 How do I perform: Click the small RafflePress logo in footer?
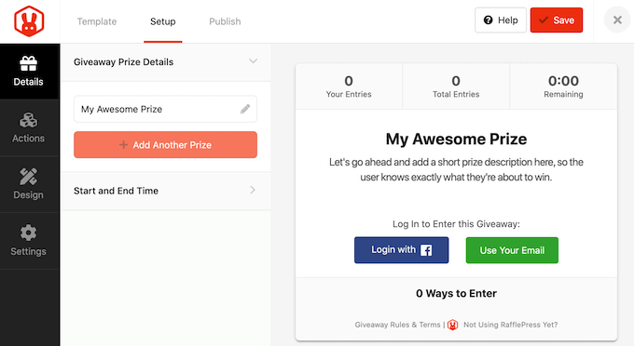(452, 325)
